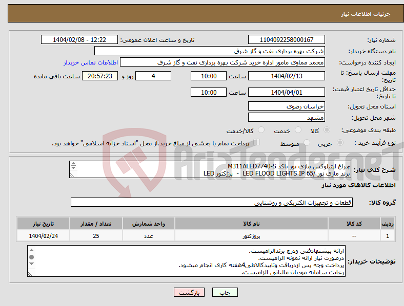This screenshot has width=404, height=306.
Task: Click the واحد شمارش column header
Action: tap(149, 224)
